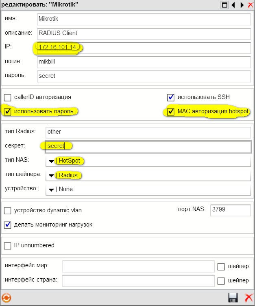Click the orange refresh icon at bottom left
This screenshot has width=255, height=306.
pos(7,298)
